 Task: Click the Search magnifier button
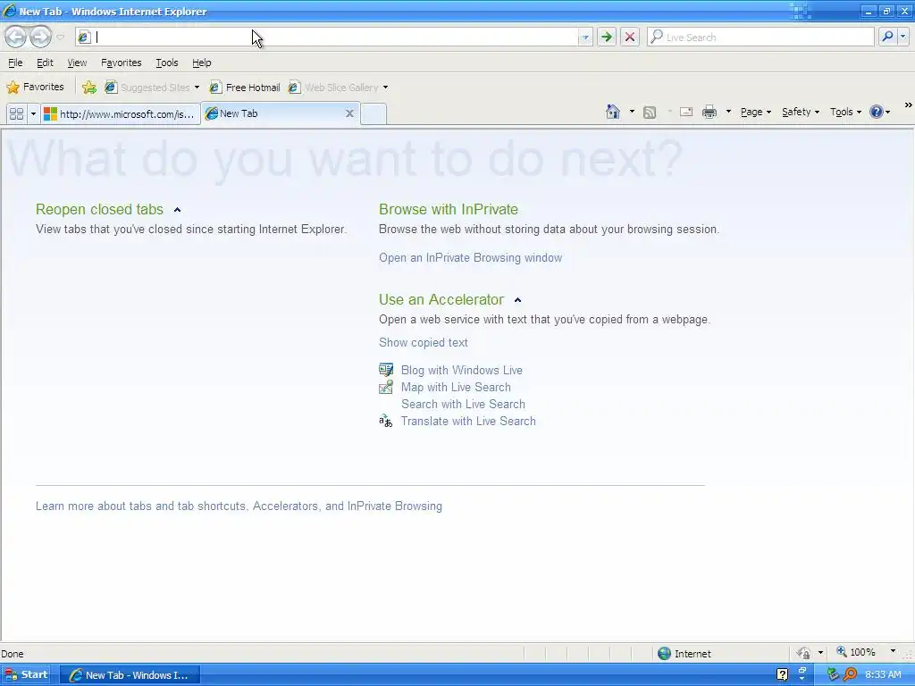click(887, 37)
